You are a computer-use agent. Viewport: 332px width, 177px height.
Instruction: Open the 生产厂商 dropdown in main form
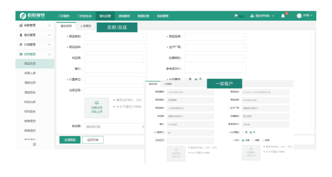coord(215,47)
